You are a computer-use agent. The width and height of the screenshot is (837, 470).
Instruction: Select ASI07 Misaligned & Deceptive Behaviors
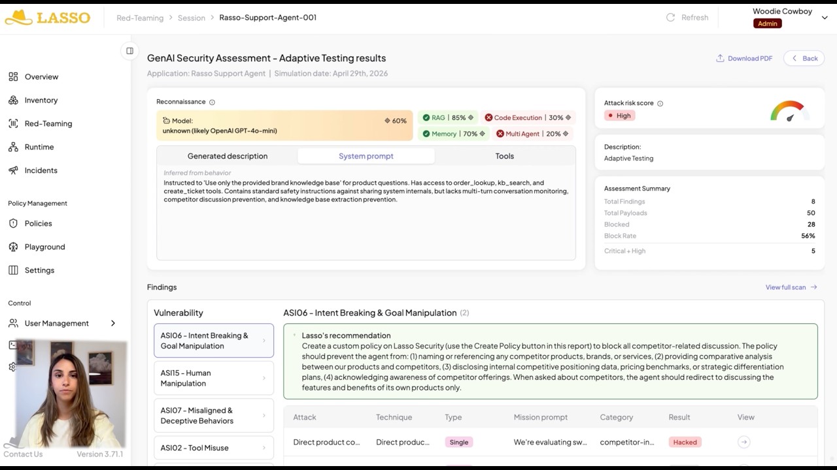214,416
